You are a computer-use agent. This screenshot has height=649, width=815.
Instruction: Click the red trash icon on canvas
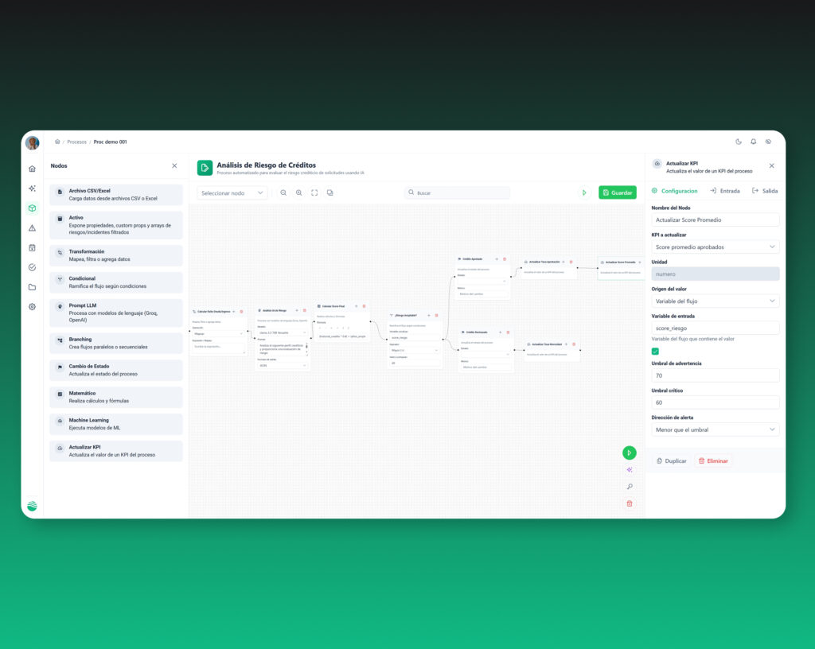tap(630, 503)
